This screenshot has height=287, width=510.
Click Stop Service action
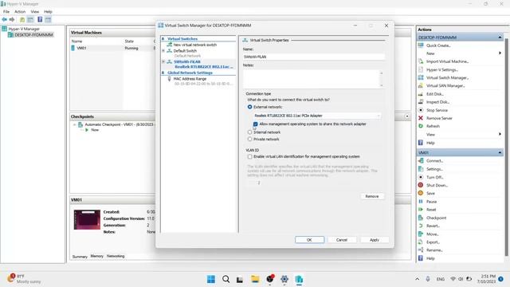click(x=437, y=110)
